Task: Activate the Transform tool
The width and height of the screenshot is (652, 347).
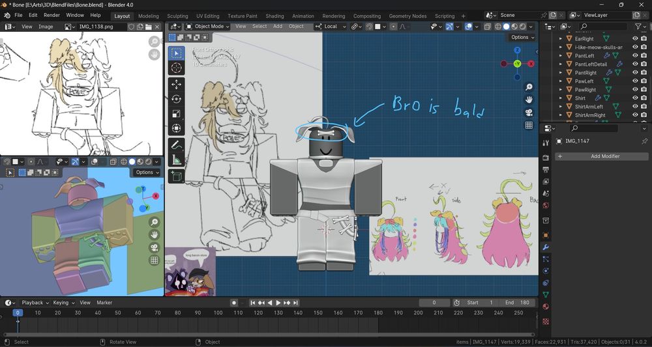Action: (x=176, y=128)
